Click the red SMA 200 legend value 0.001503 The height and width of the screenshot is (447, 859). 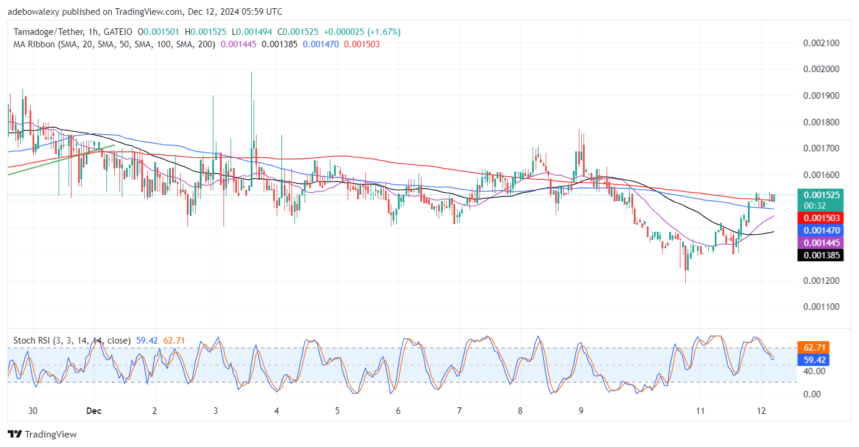point(362,44)
